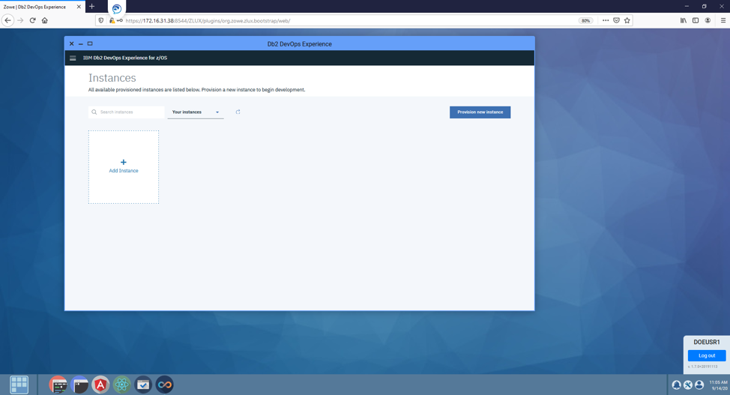Go back in the browser
This screenshot has height=395, width=730.
7,20
